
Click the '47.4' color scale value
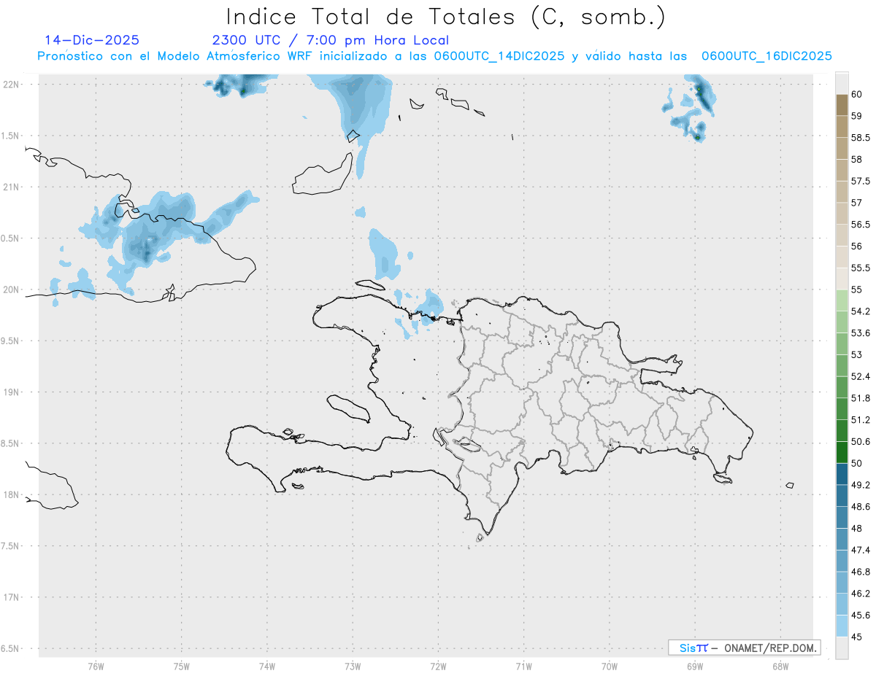[x=861, y=551]
